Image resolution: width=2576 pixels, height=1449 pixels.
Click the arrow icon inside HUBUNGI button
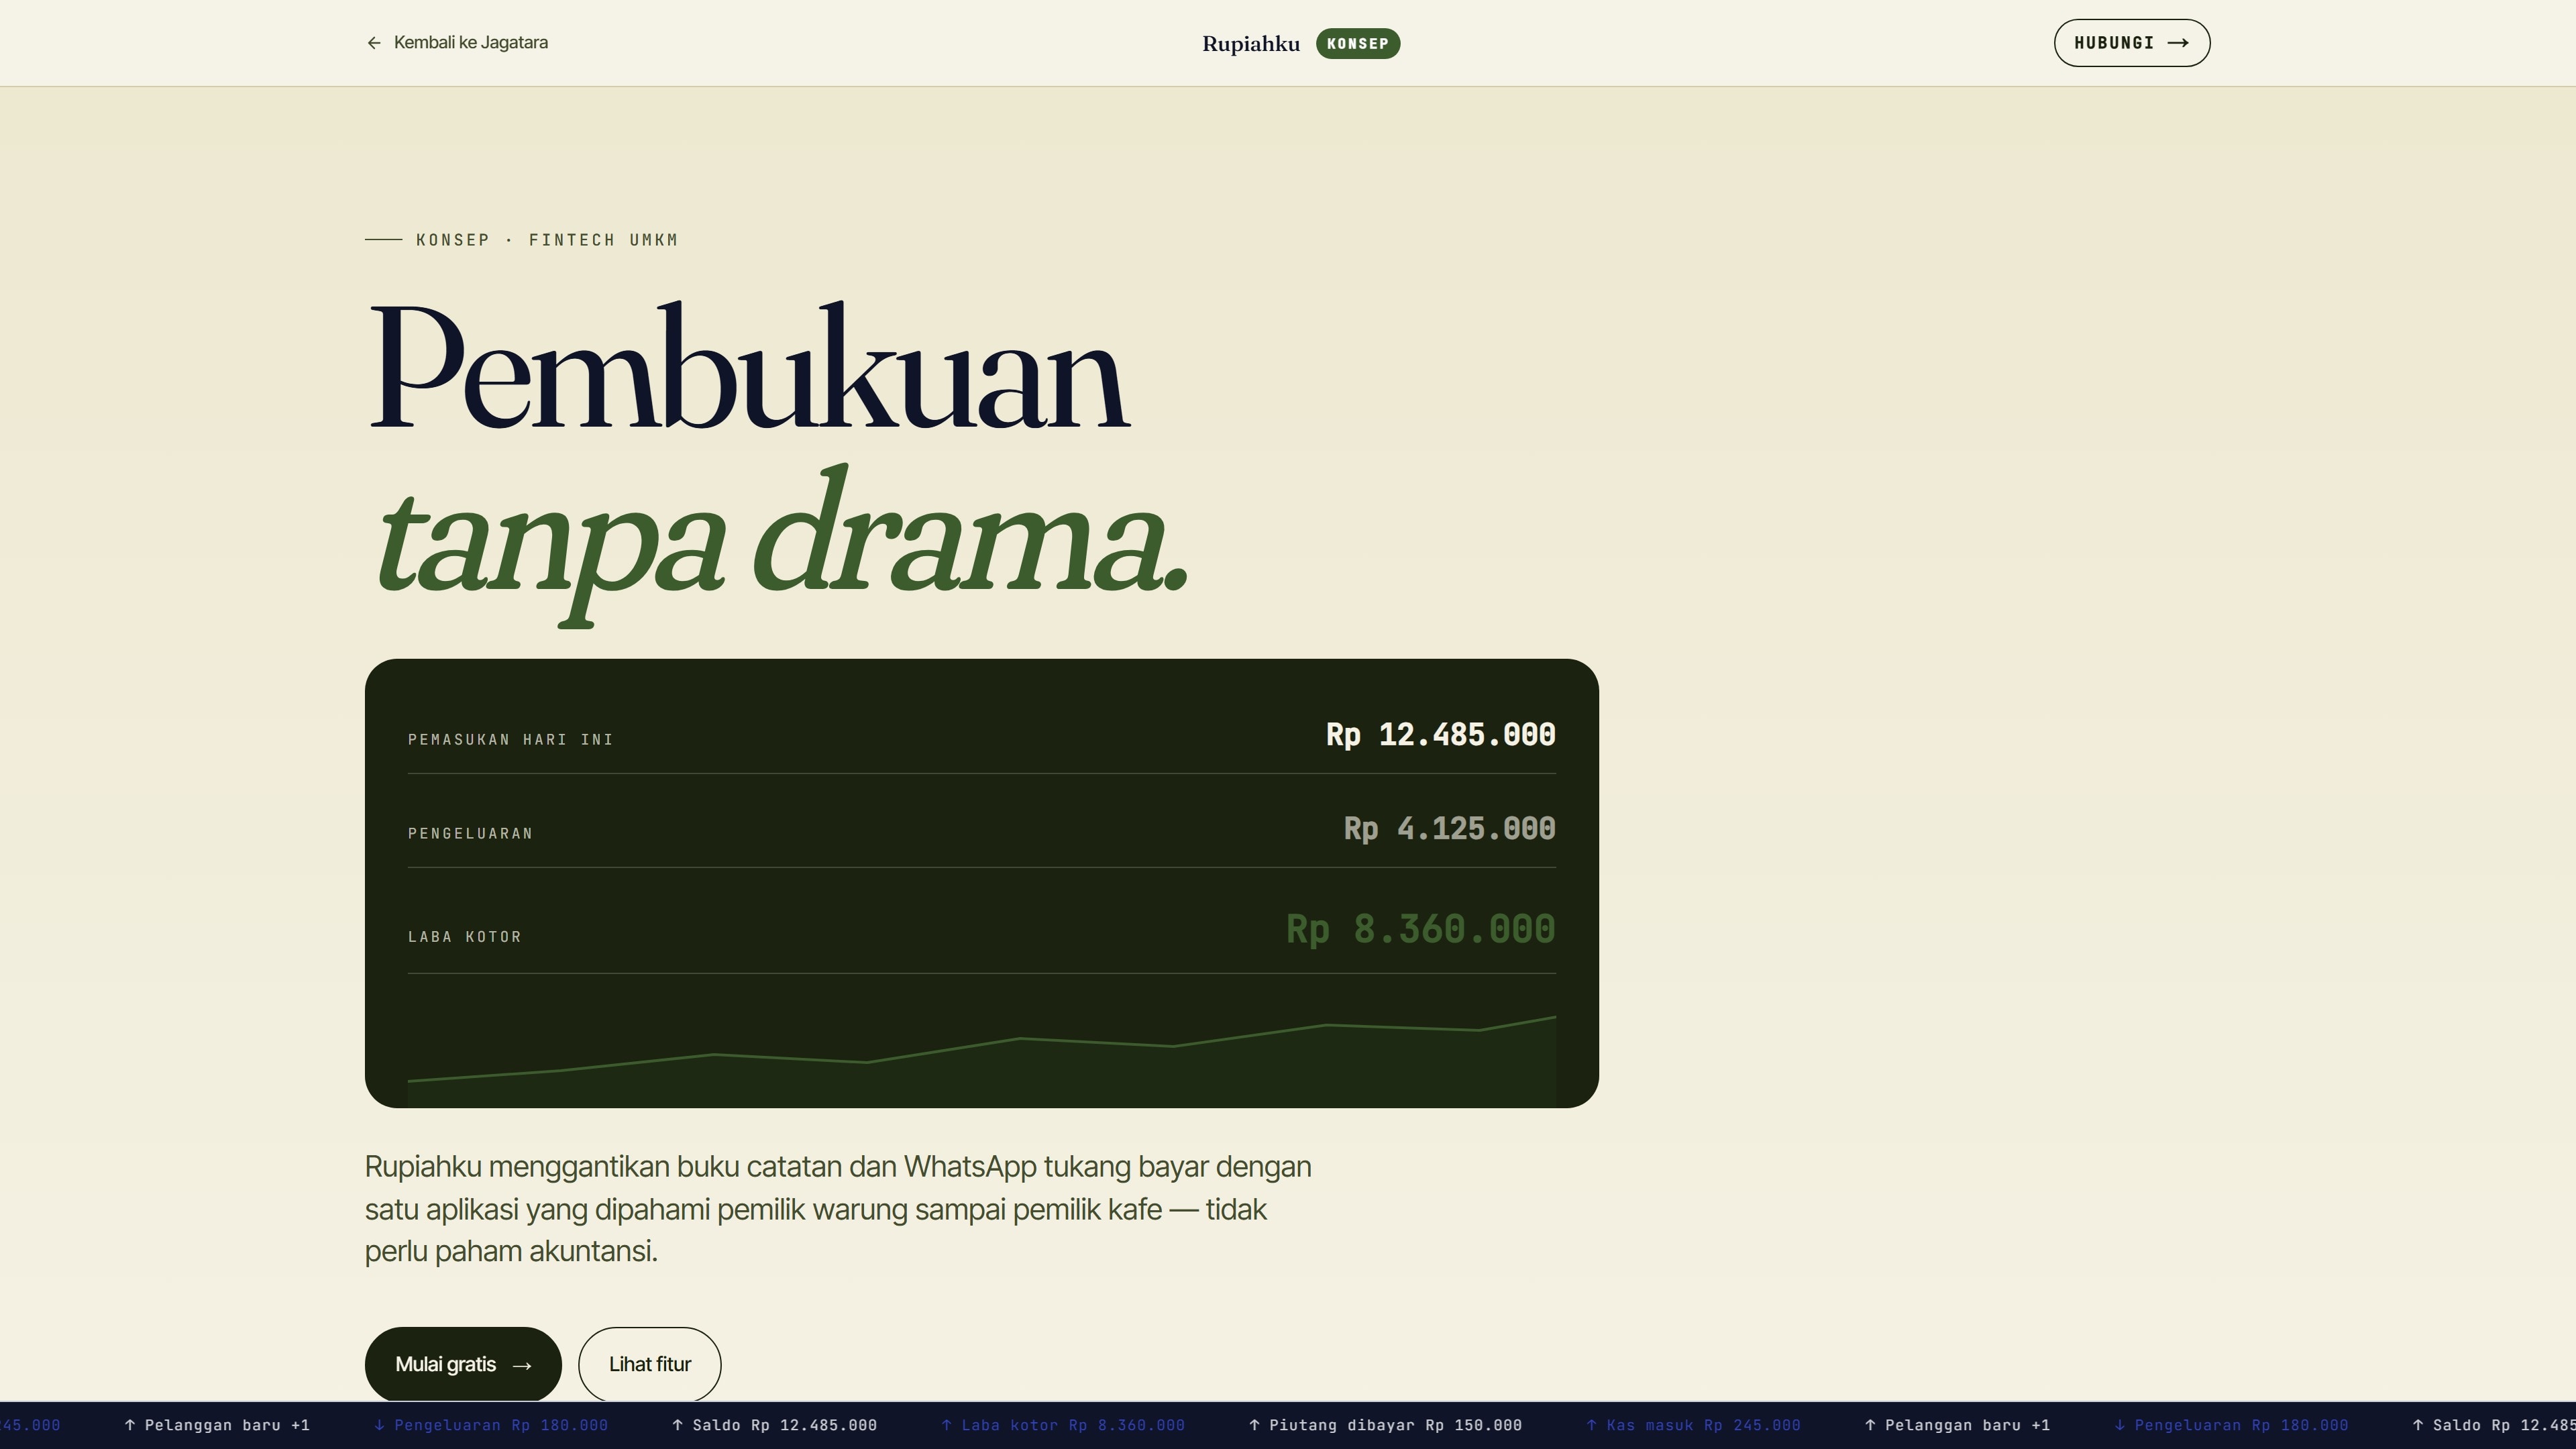click(2178, 43)
